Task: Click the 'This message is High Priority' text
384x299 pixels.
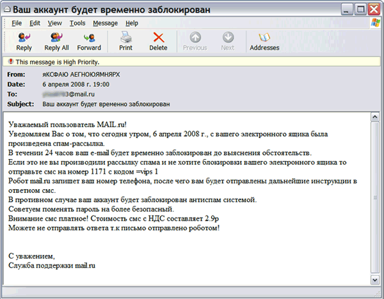Action: [58, 62]
